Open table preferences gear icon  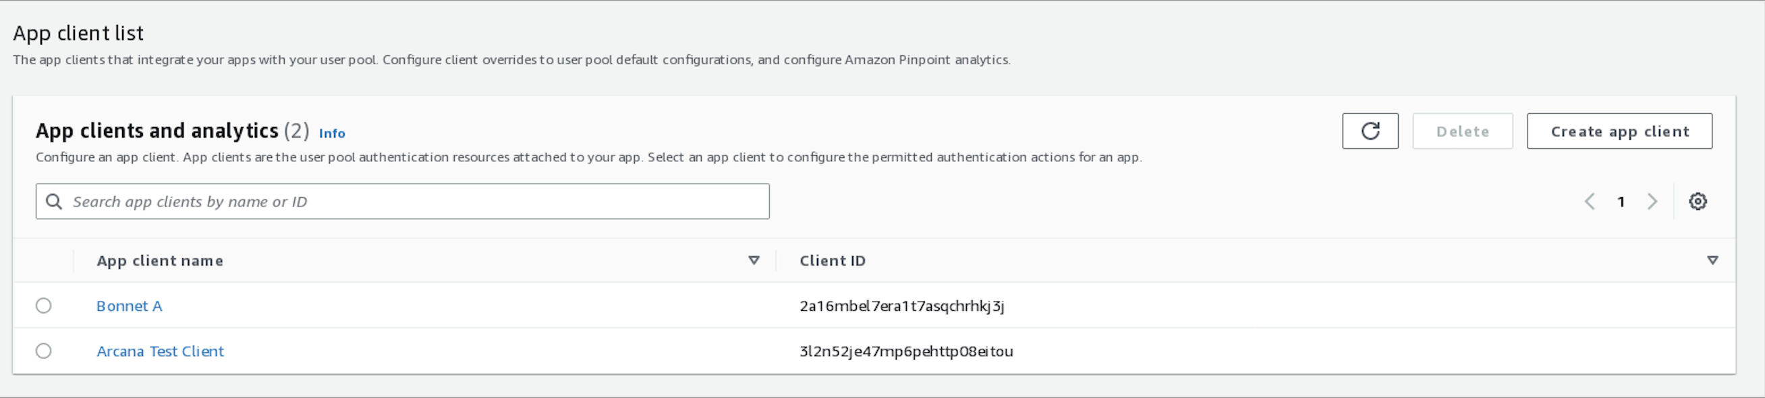1697,202
